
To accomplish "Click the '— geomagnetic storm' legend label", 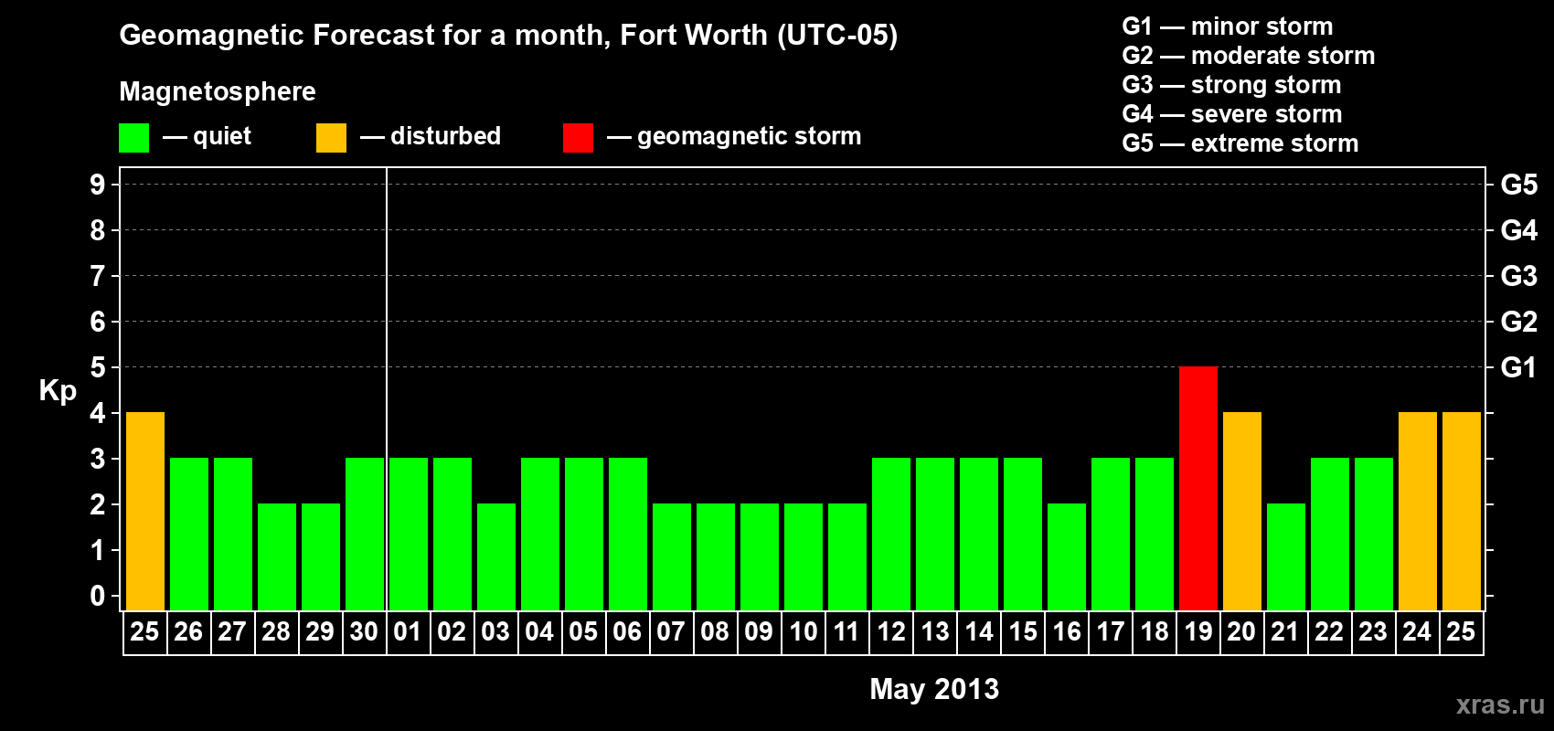I will point(734,136).
